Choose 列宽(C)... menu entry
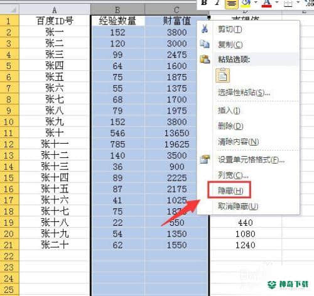The width and height of the screenshot is (314, 296). 233,175
